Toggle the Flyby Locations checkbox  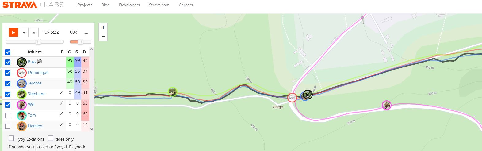(x=11, y=138)
